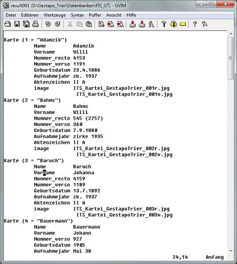This screenshot has width=237, height=264.
Task: Click the vertical scrollbar thumb
Action: (x=231, y=58)
